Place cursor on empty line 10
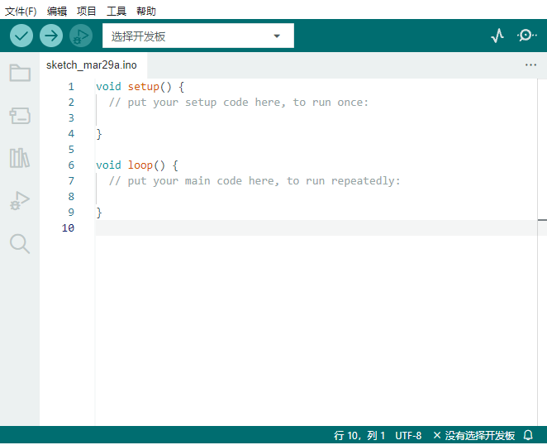The image size is (547, 445). tap(316, 227)
